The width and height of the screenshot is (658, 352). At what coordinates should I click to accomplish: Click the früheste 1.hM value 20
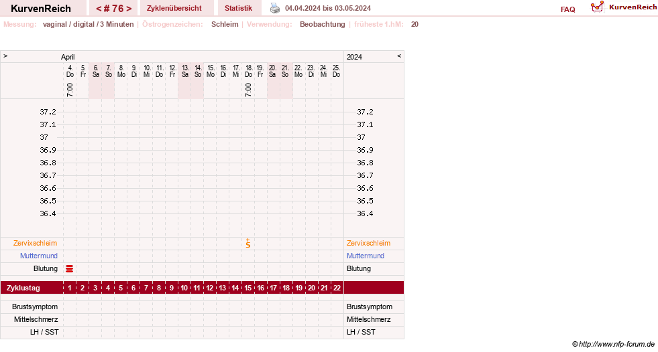[415, 24]
